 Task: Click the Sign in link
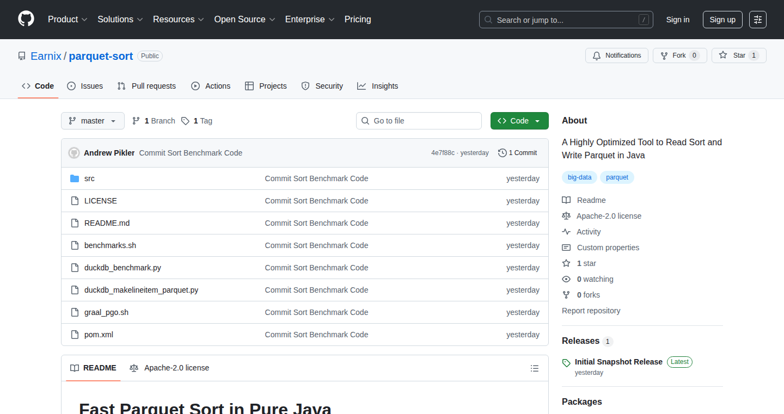click(678, 20)
